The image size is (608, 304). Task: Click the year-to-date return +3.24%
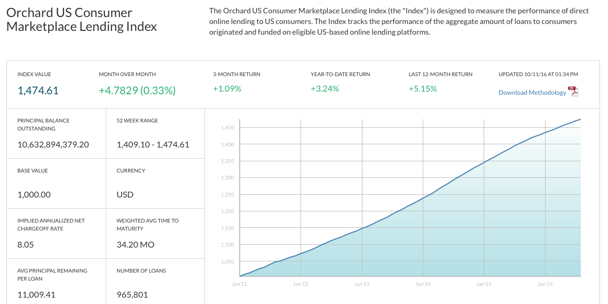(x=325, y=89)
